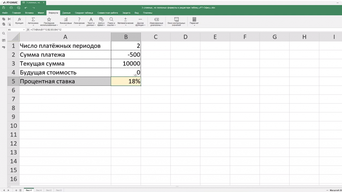This screenshot has width=342, height=192.
Task: Switch to the Плагины ribbon tab
Action: [148, 13]
